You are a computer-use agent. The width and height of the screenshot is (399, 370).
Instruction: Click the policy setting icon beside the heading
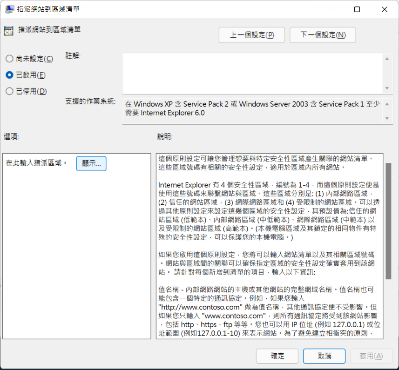point(8,31)
